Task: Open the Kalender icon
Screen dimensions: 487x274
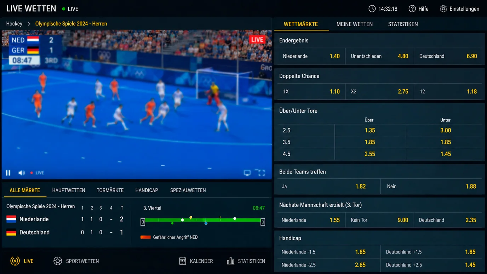Action: click(x=183, y=261)
